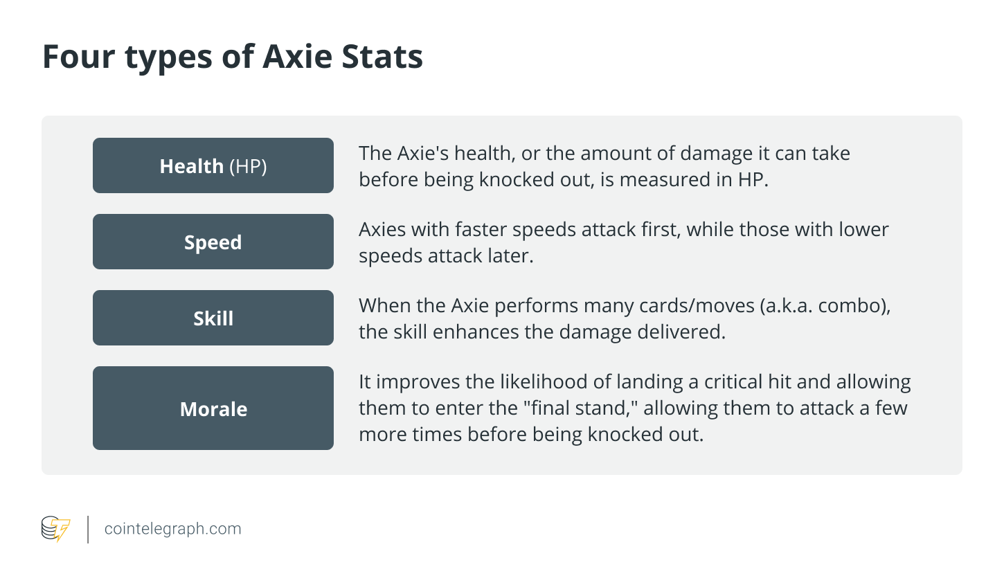Click 'more times before being knocked out' line
This screenshot has height=585, width=1004.
click(x=531, y=434)
